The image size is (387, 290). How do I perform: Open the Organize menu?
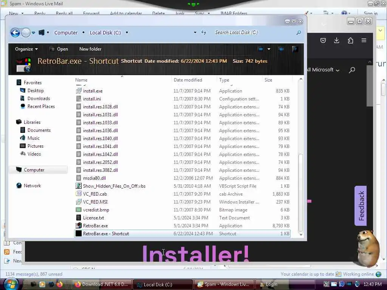click(x=26, y=49)
